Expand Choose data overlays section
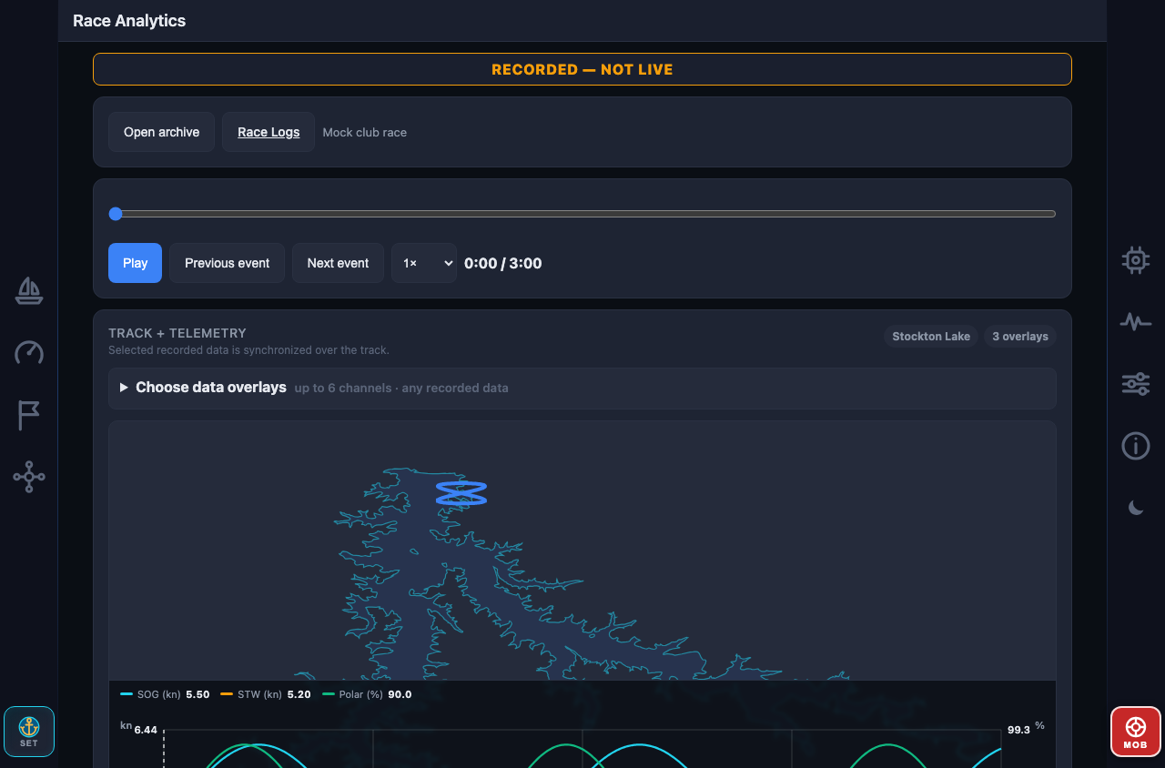 pos(582,388)
